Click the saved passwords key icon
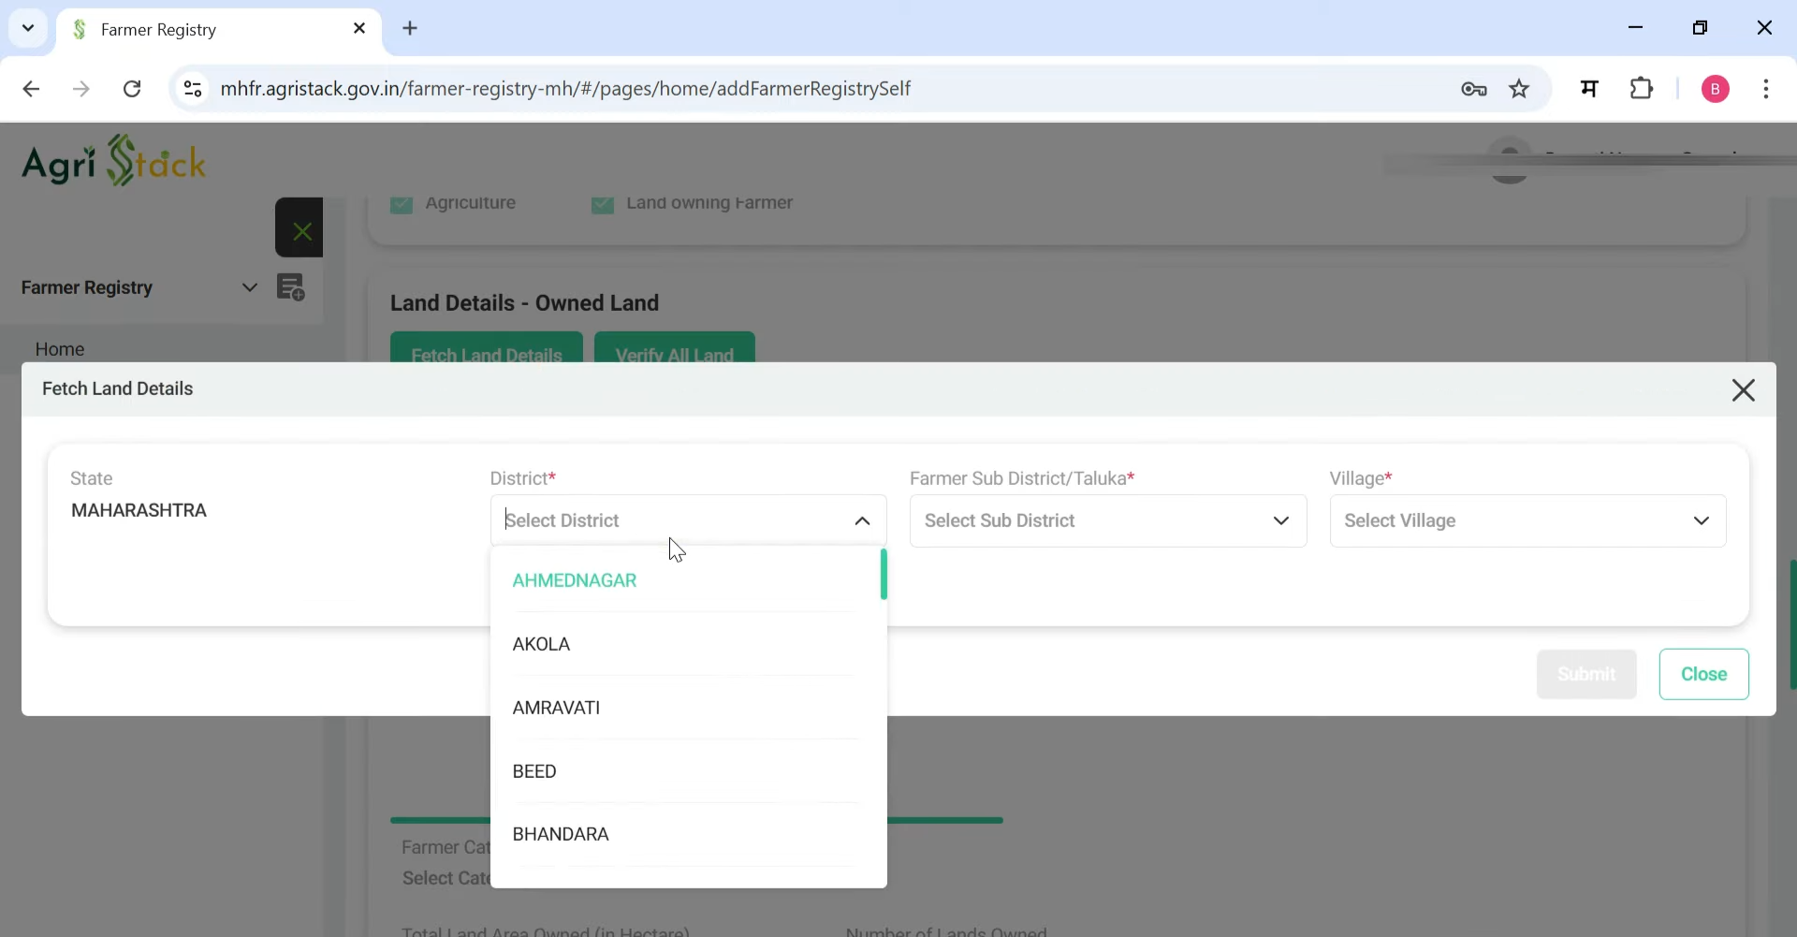This screenshot has width=1797, height=937. click(x=1474, y=88)
